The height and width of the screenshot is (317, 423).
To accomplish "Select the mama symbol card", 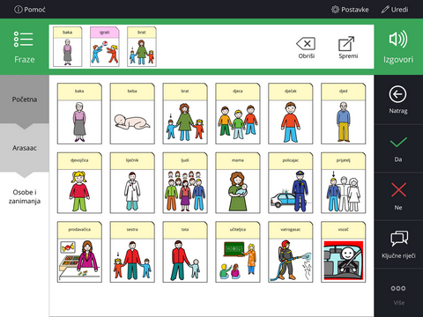I will pyautogui.click(x=238, y=183).
